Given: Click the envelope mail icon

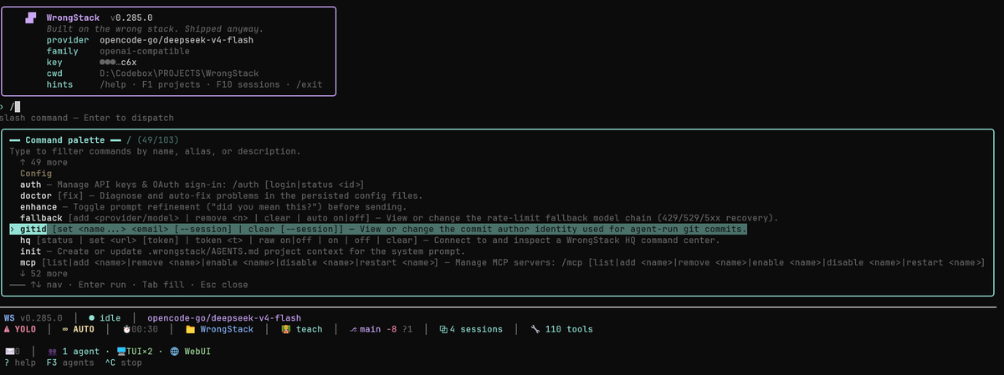Looking at the screenshot, I should [10, 352].
